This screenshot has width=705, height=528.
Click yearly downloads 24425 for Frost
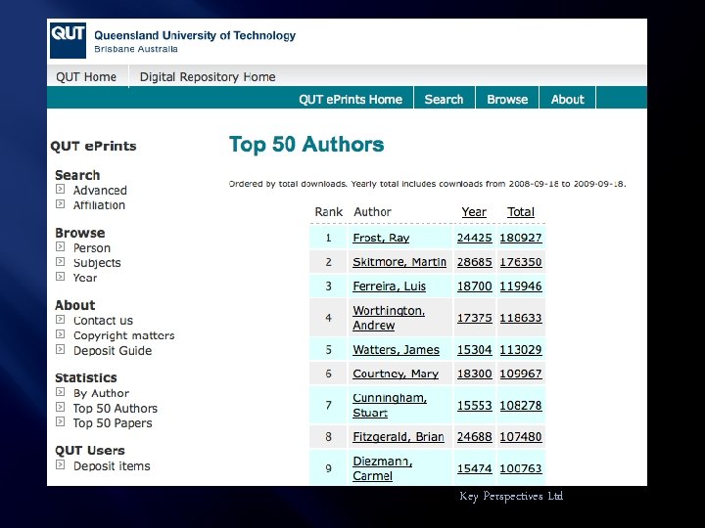click(x=474, y=238)
